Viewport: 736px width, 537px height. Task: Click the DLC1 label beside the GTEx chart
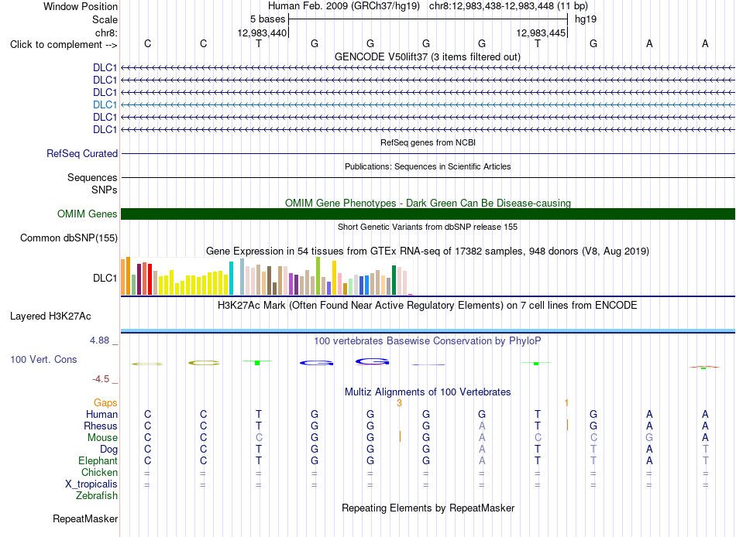[x=105, y=278]
